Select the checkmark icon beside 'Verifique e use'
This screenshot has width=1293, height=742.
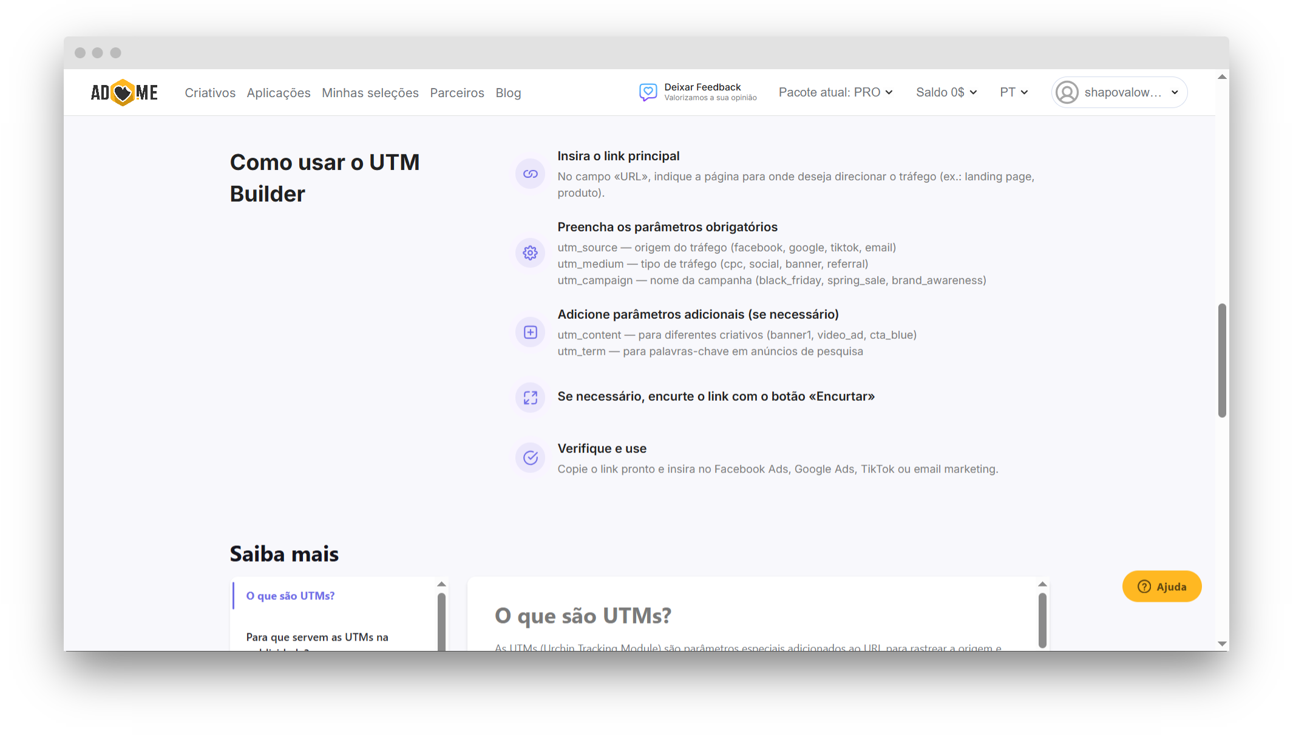(x=530, y=457)
